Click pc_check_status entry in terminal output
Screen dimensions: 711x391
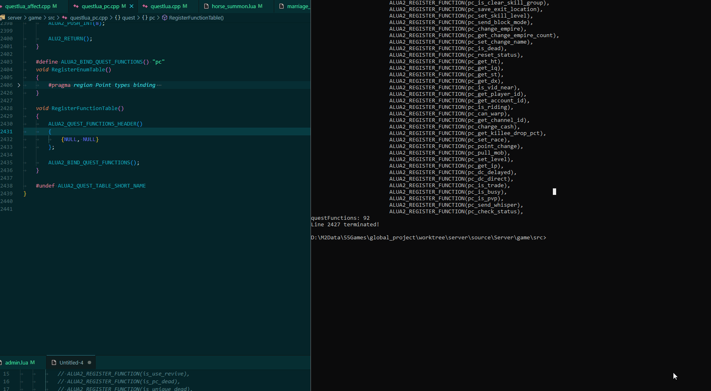point(456,212)
